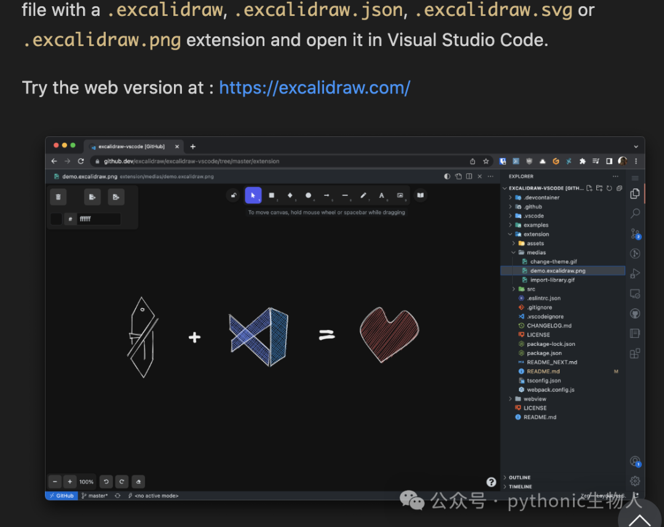664x527 pixels.
Task: Click the Refresh Explorer icon
Action: click(609, 188)
